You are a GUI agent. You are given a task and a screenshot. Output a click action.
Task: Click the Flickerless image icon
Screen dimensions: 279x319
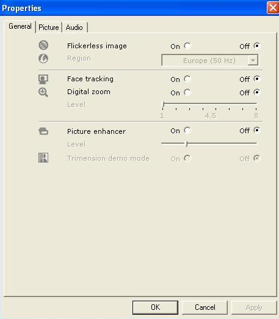pyautogui.click(x=43, y=45)
